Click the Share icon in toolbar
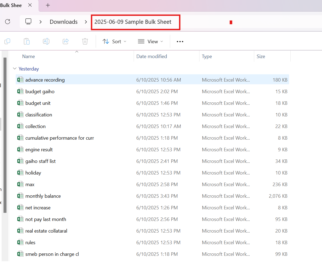Viewport: 322px width, 265px height. tap(66, 42)
